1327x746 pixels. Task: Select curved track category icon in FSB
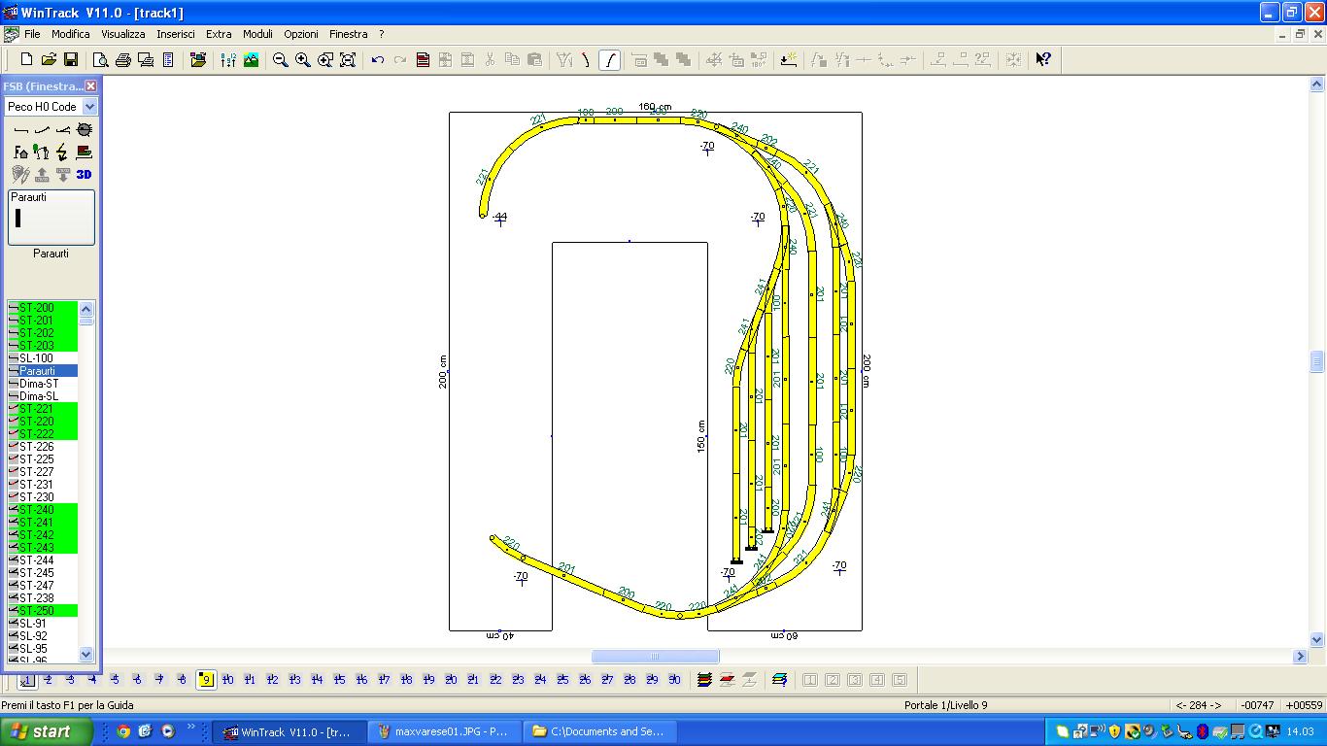[x=42, y=129]
